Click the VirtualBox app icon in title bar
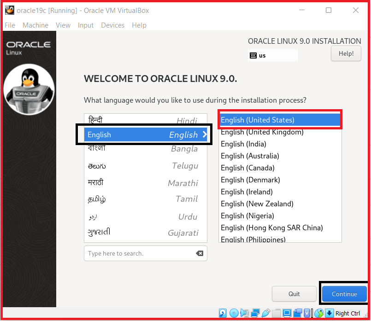Screen dimensions: 371x321 pos(10,10)
